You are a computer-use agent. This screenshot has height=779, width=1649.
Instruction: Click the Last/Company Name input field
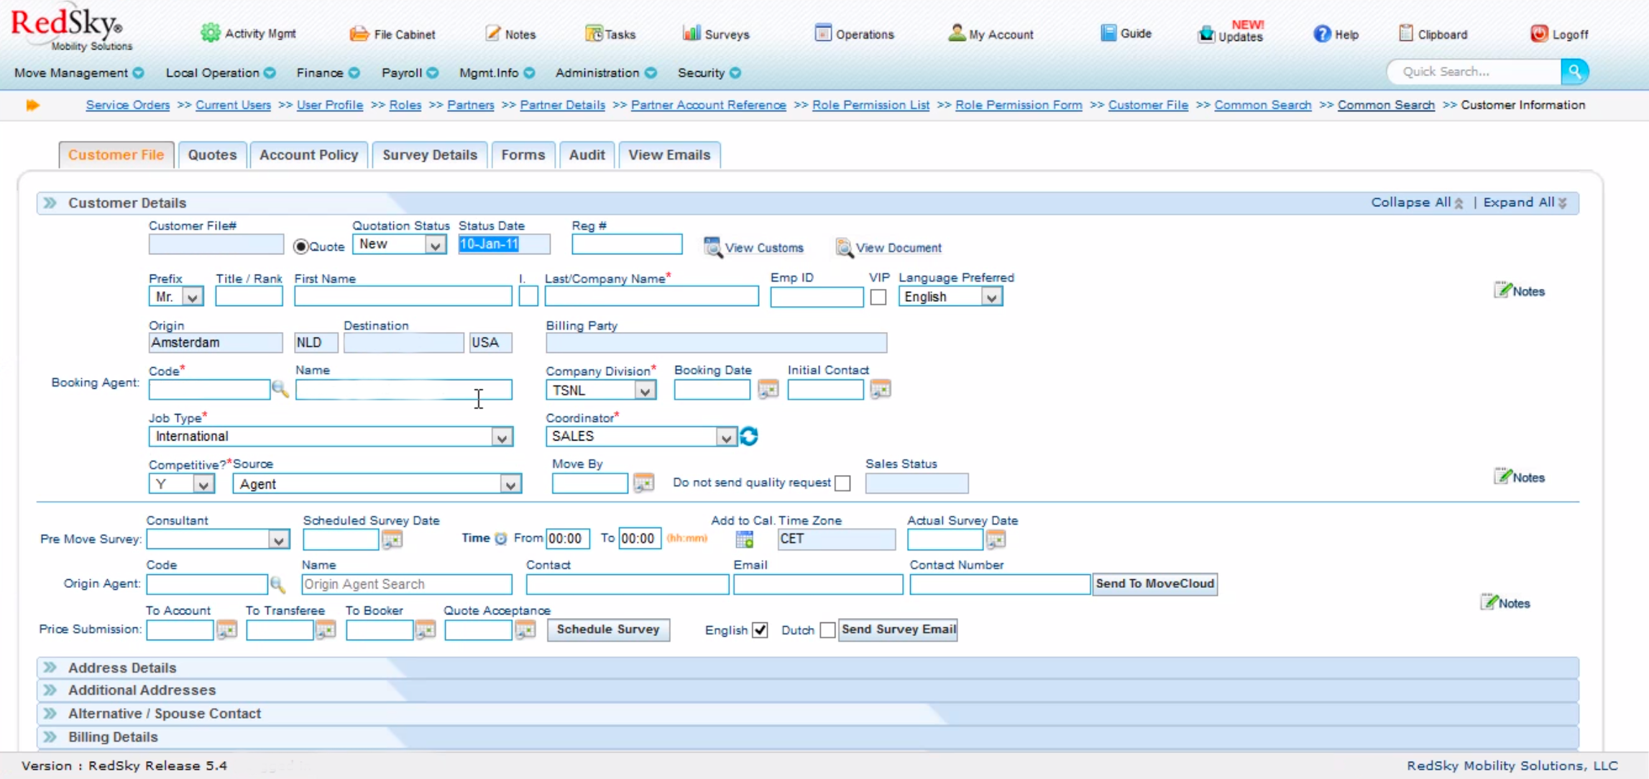coord(651,296)
